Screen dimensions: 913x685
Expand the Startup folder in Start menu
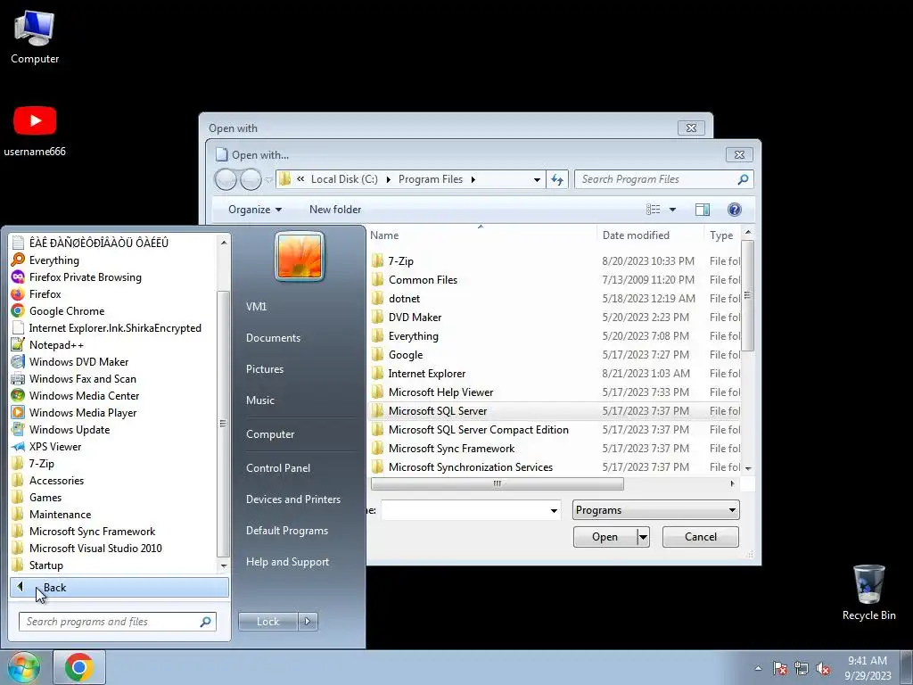(46, 565)
